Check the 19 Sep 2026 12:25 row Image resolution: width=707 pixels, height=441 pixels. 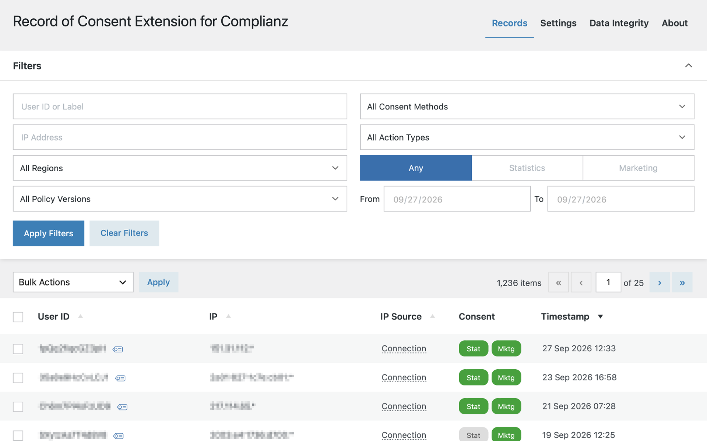coord(18,435)
